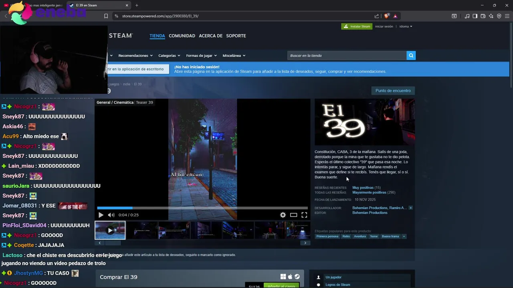This screenshot has height=288, width=513.
Task: Select the Terror tag
Action: point(374,236)
